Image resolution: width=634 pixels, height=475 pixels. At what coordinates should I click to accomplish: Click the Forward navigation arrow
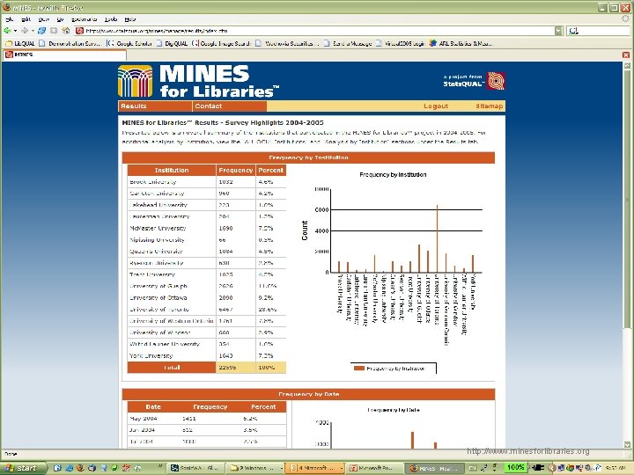tap(25, 30)
